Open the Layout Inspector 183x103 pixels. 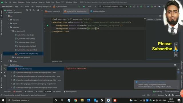click(x=172, y=92)
